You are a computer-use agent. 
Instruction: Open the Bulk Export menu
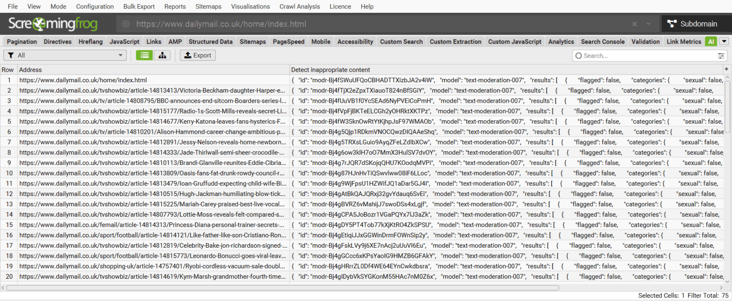pos(139,7)
